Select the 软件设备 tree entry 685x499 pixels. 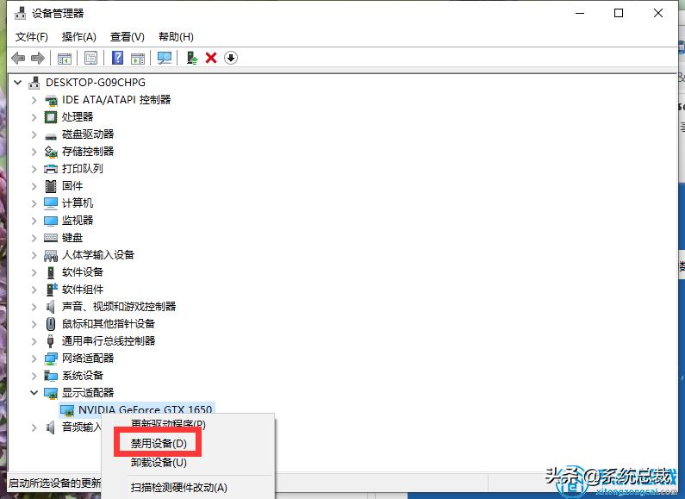[x=83, y=272]
